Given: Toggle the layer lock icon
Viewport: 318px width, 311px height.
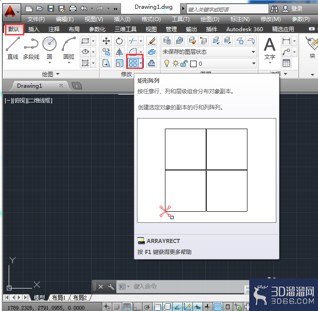Looking at the screenshot, I should tap(184, 63).
